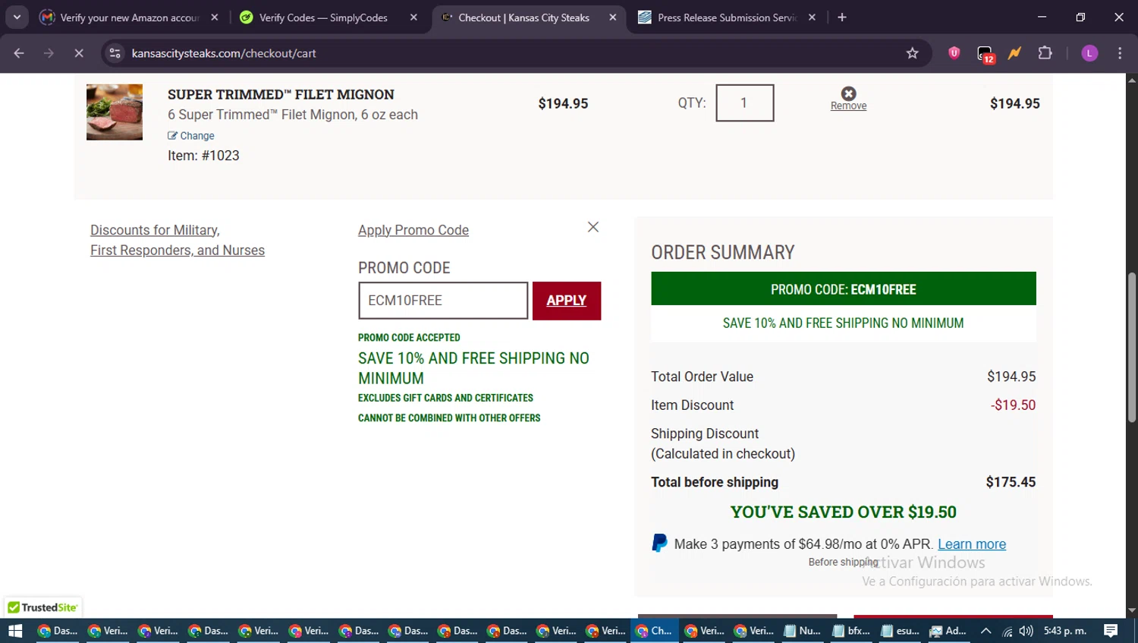Viewport: 1138px width, 643px height.
Task: Click the address bar URL
Action: (224, 53)
